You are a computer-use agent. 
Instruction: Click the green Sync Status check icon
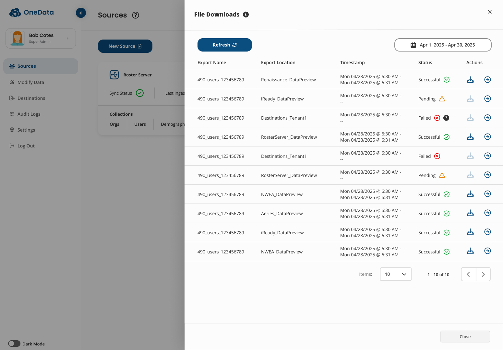pos(140,93)
